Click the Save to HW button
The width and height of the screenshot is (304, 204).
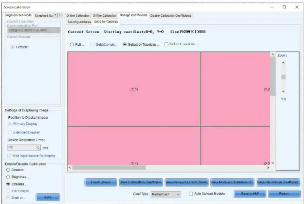point(250,194)
